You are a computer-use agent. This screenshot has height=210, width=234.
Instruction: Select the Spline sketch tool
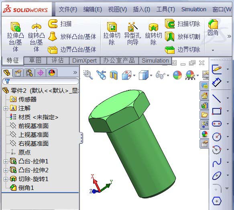pos(217,163)
